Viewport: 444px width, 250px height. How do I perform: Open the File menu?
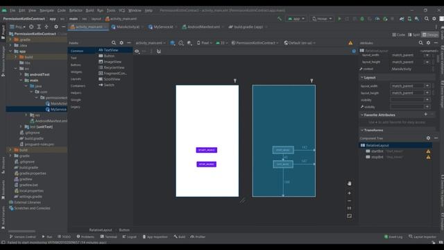[12, 10]
